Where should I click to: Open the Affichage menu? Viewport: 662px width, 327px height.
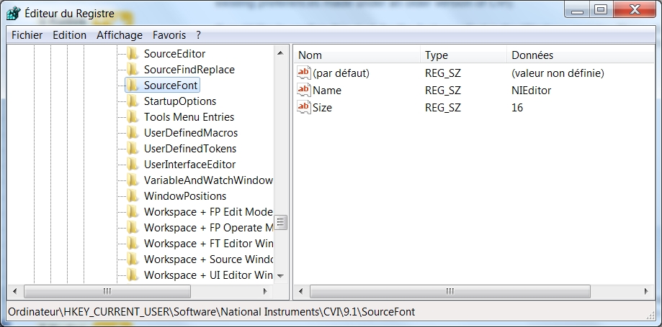pos(120,34)
